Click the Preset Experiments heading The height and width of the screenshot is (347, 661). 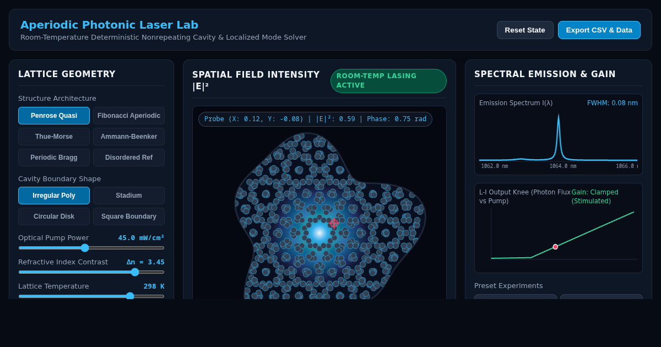pyautogui.click(x=508, y=286)
